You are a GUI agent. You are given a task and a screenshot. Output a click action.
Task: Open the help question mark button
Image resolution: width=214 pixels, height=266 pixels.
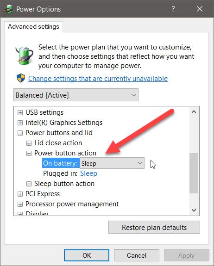pyautogui.click(x=173, y=9)
